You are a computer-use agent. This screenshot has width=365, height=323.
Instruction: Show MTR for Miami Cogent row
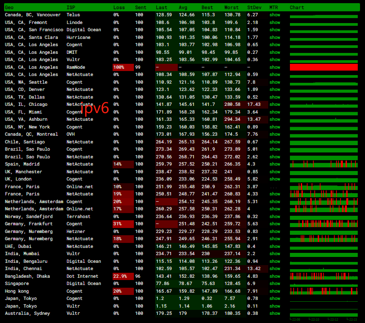[275, 112]
